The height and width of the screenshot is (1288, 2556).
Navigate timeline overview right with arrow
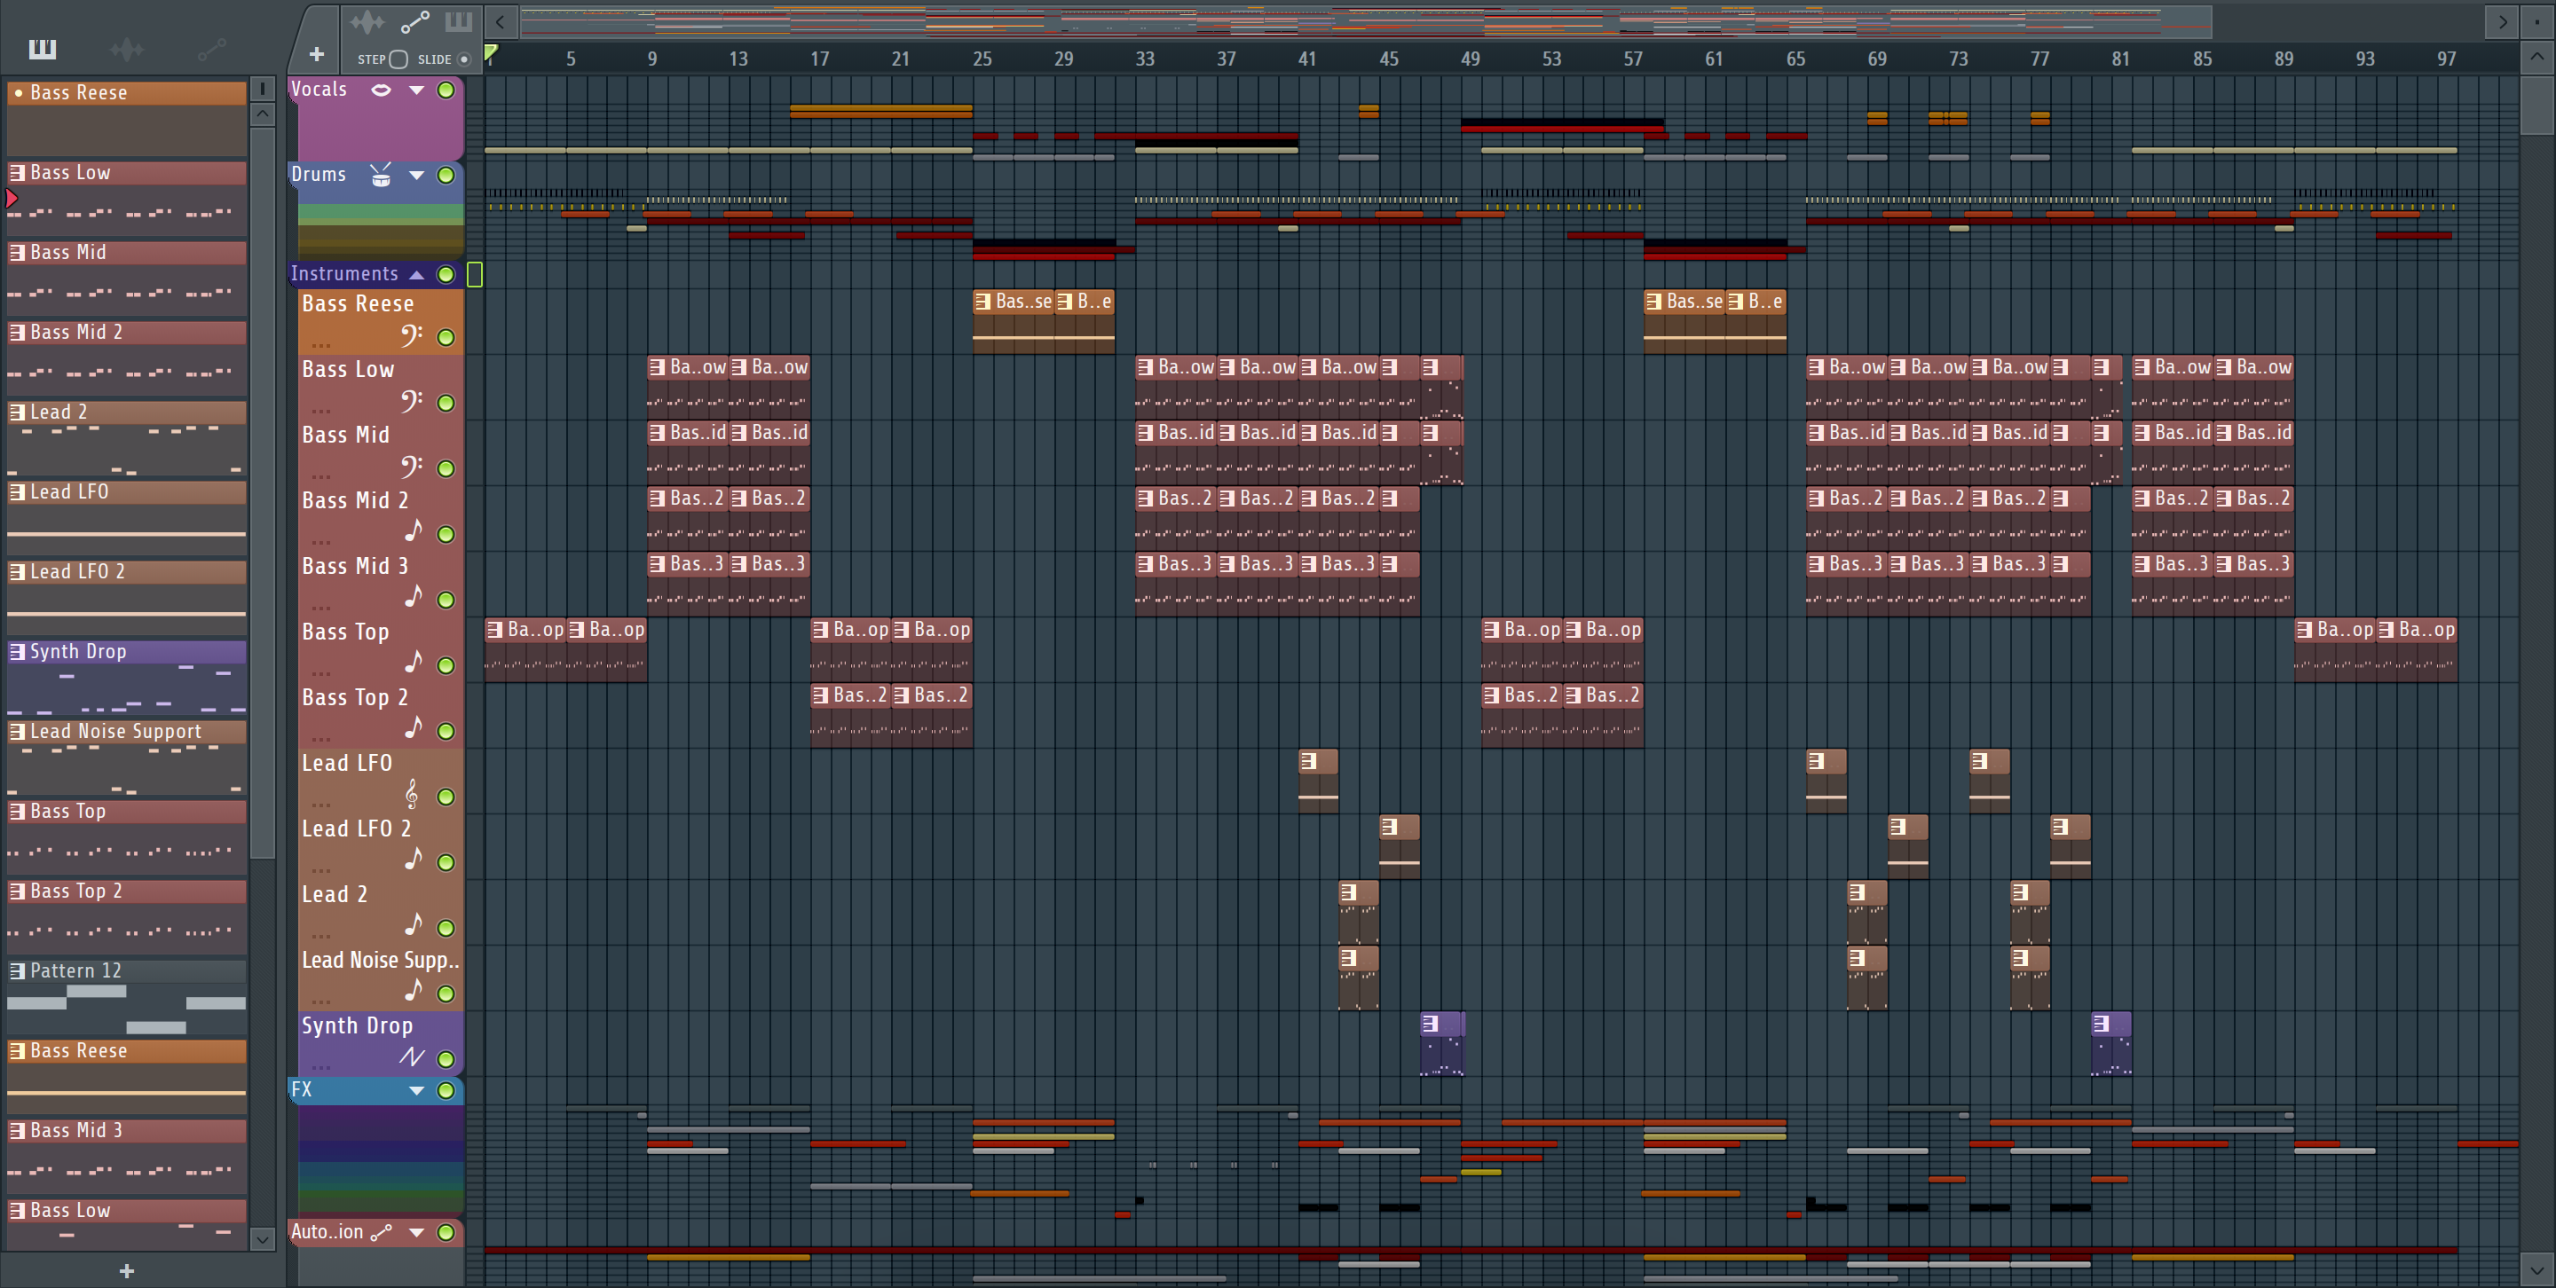click(x=2503, y=22)
